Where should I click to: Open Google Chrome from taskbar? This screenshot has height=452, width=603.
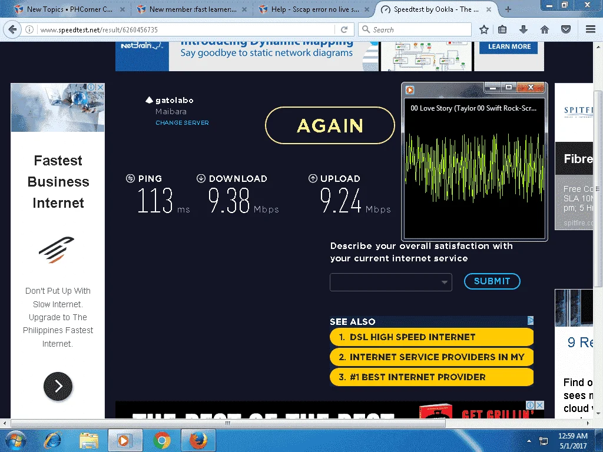(x=161, y=440)
